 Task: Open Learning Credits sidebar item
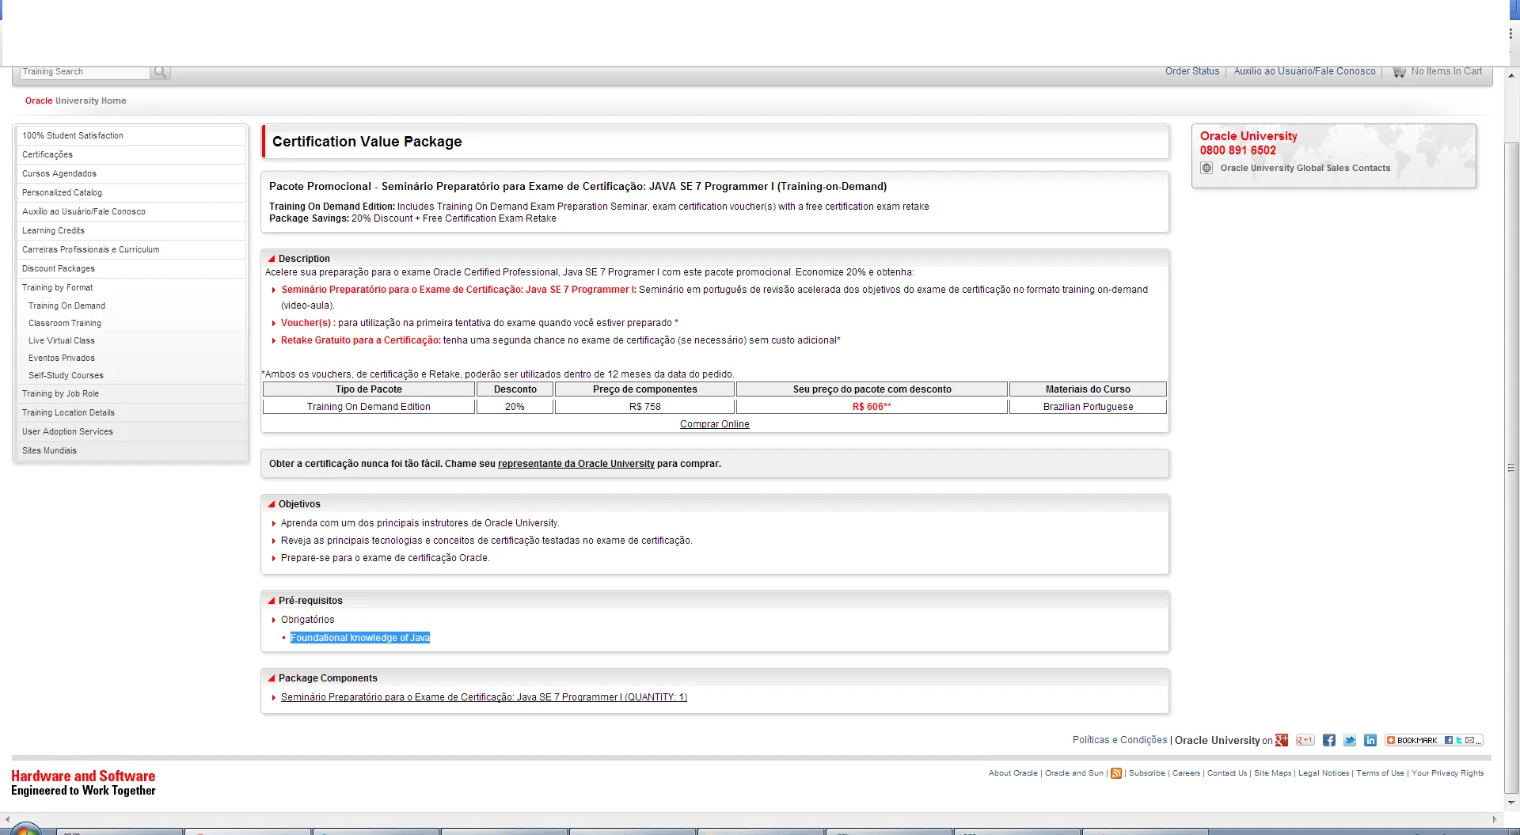point(53,231)
